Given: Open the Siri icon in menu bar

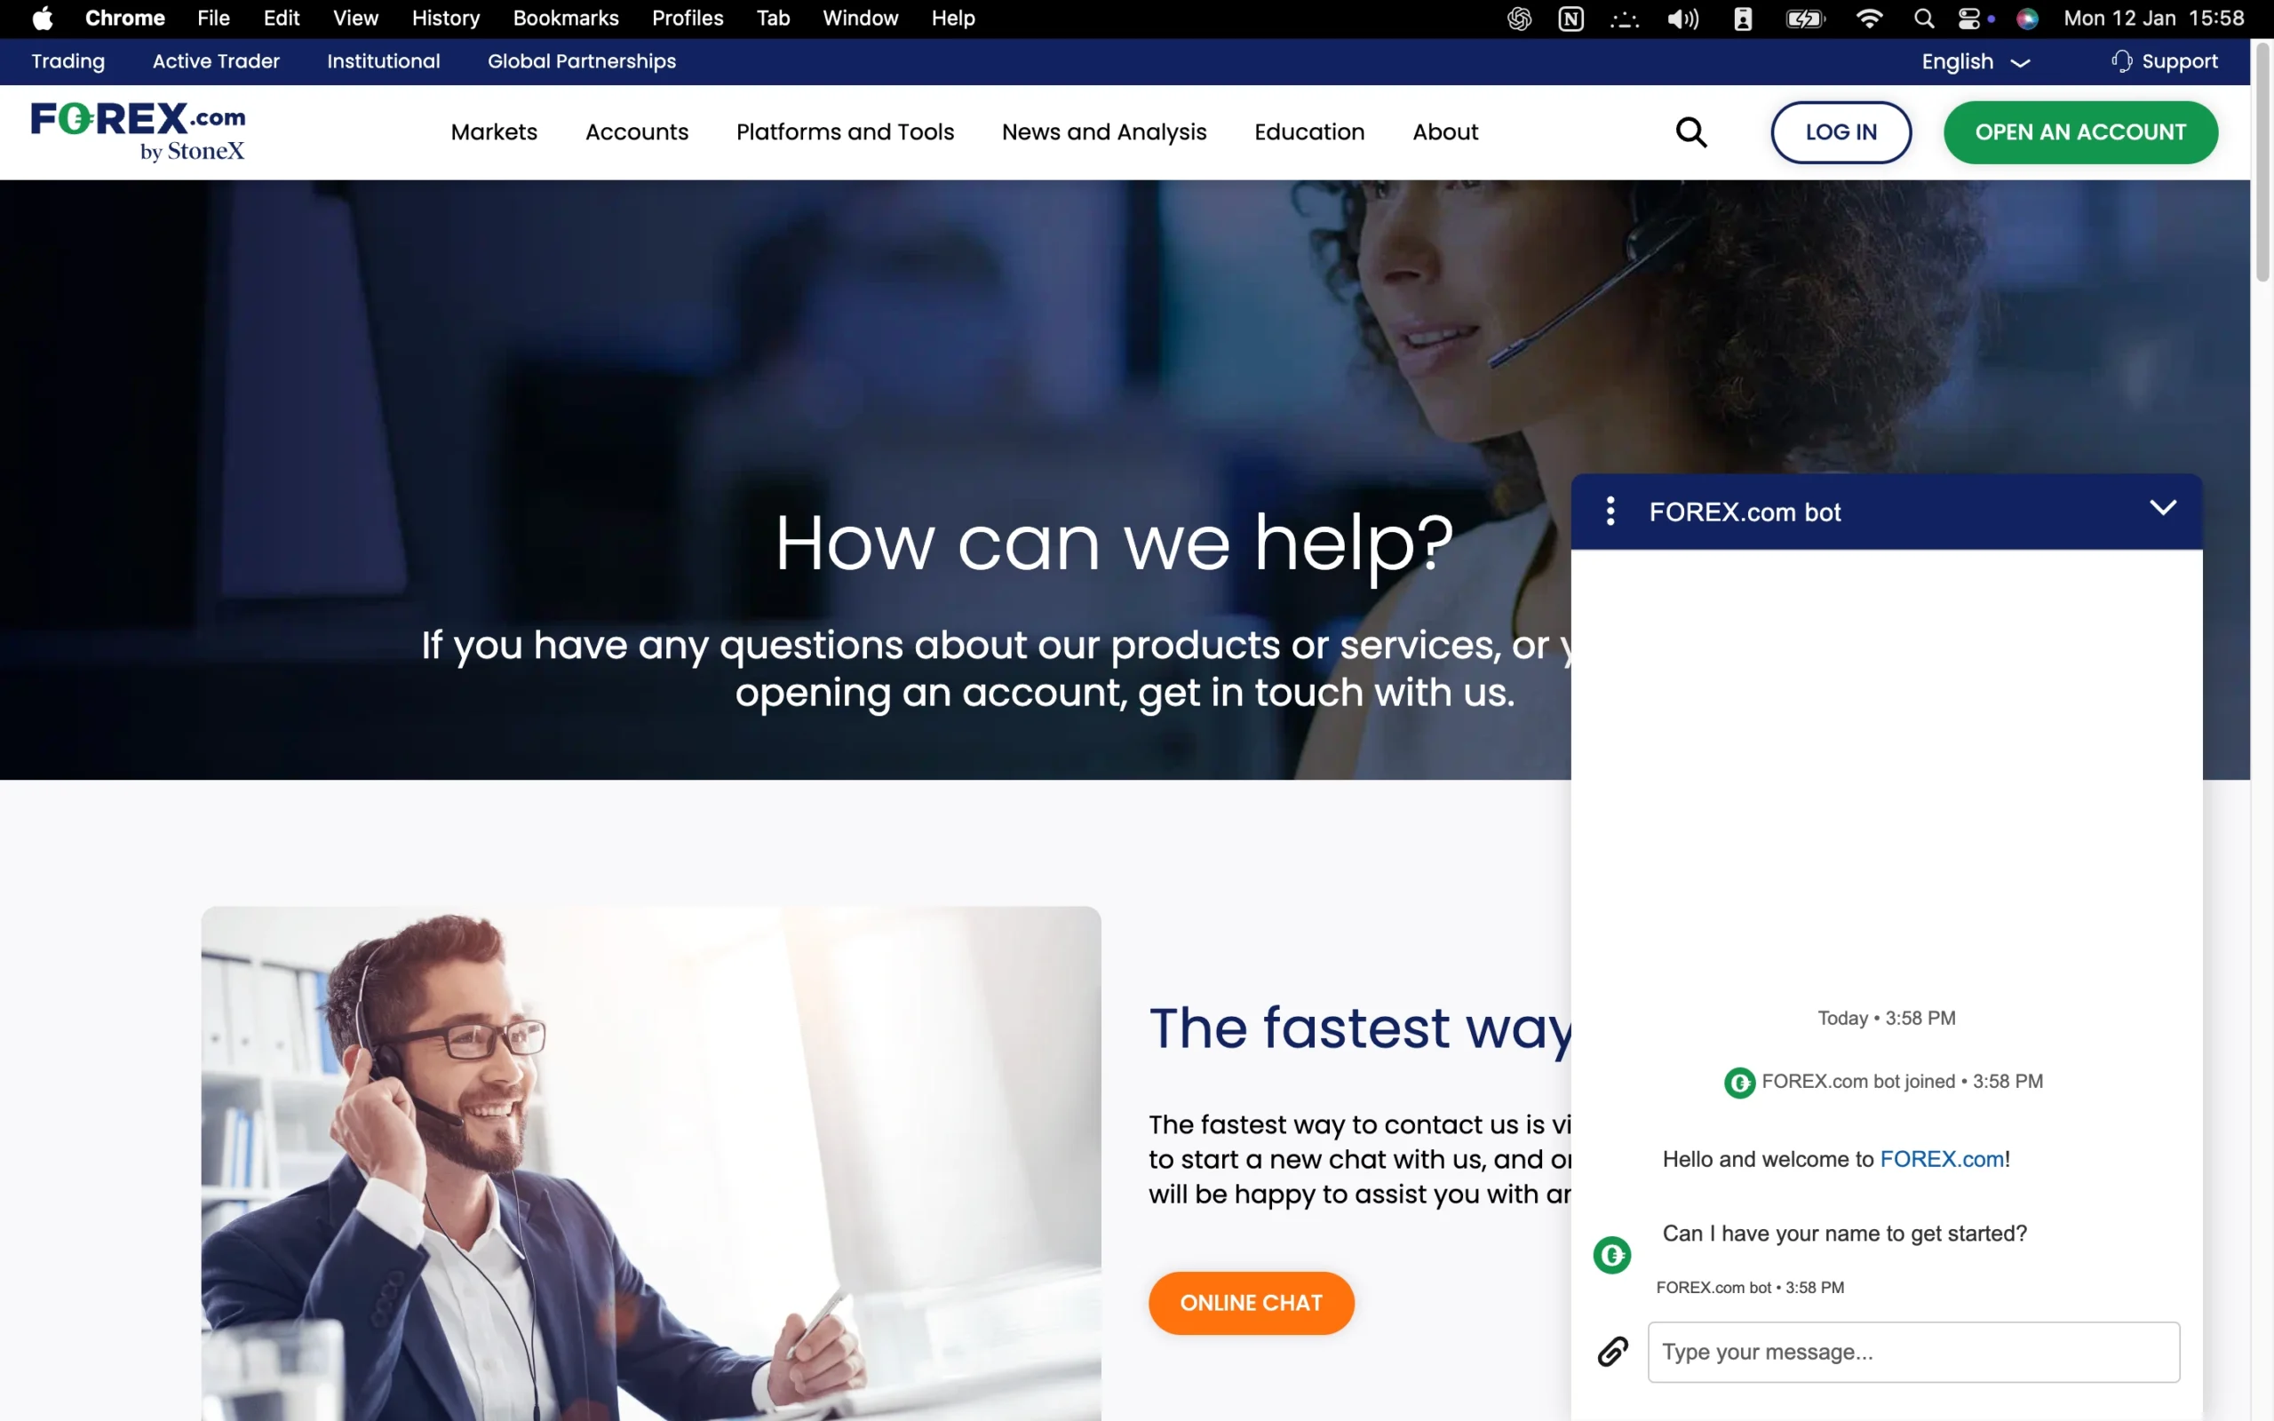Looking at the screenshot, I should [x=2027, y=19].
